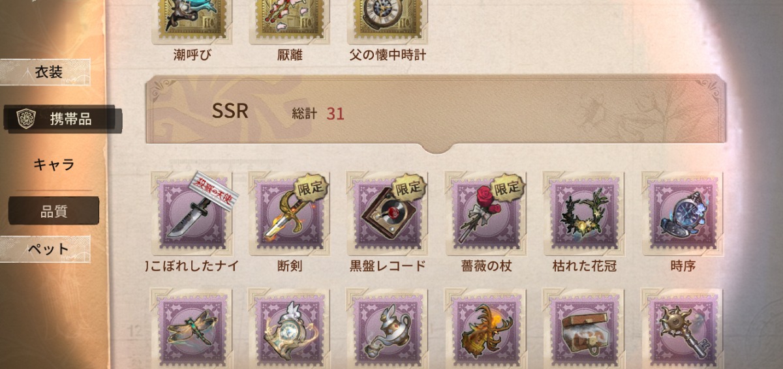The width and height of the screenshot is (783, 369).
Task: Choose the antler beetle SSR item
Action: 485,329
